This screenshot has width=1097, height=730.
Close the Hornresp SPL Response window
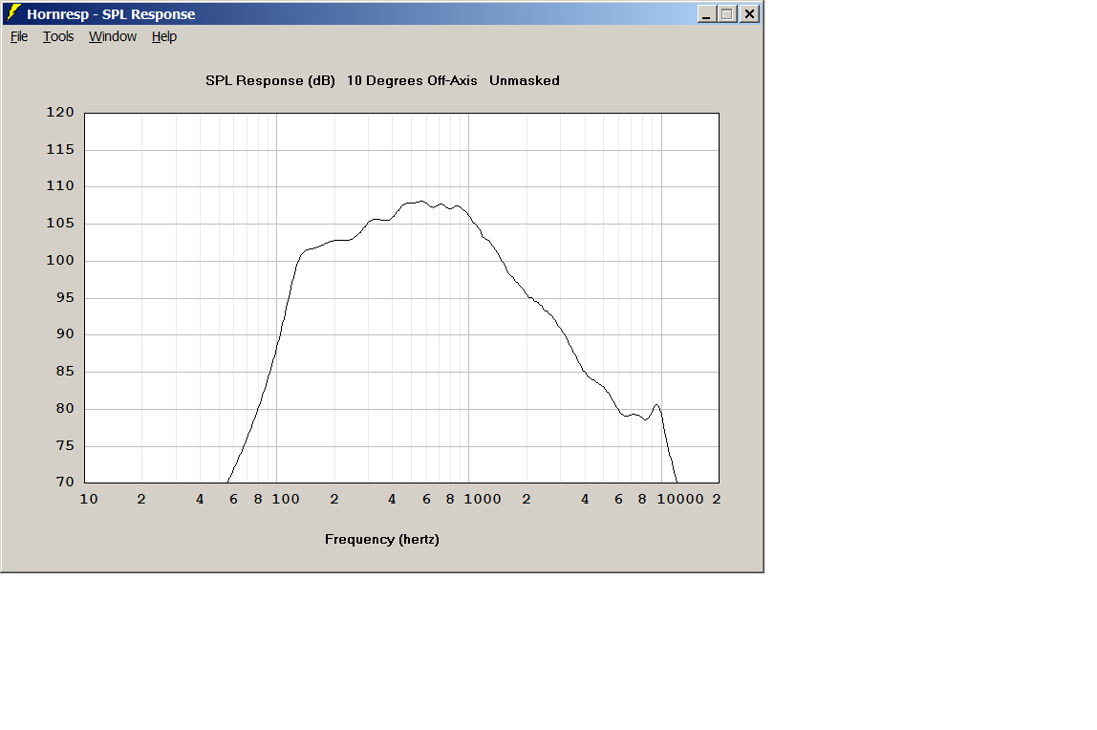click(749, 14)
